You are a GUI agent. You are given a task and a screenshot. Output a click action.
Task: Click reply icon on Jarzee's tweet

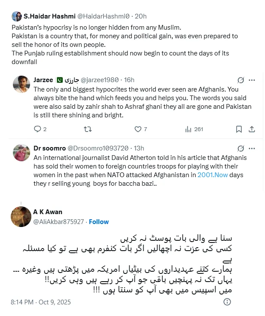click(37, 129)
